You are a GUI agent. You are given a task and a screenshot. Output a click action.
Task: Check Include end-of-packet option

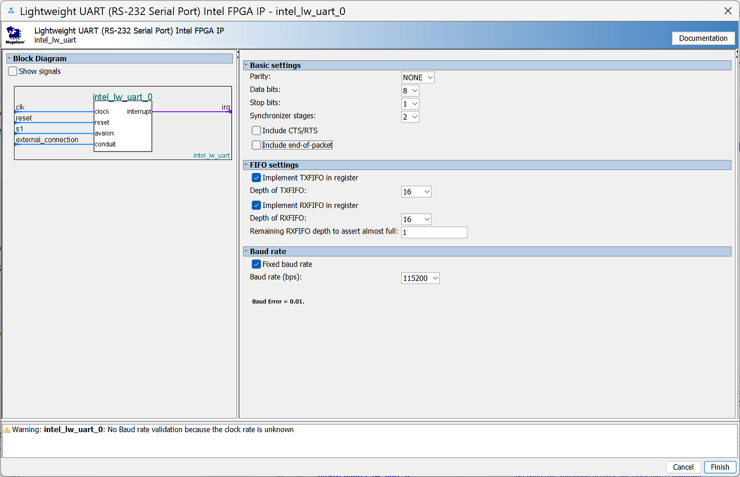[256, 145]
